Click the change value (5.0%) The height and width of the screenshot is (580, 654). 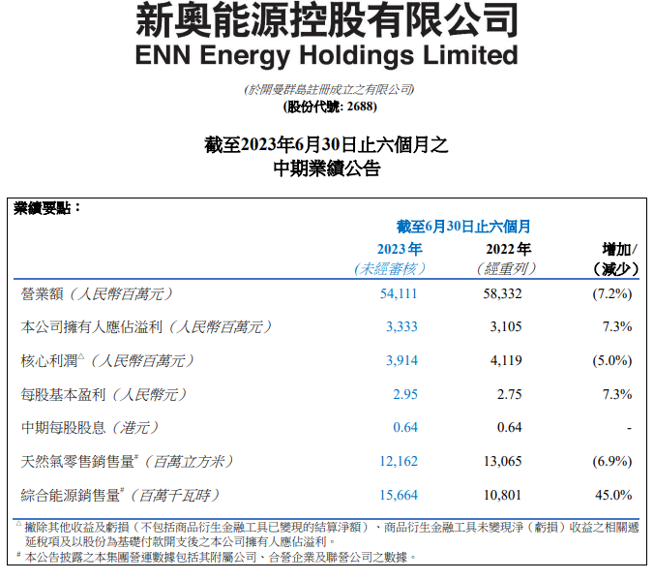tap(612, 361)
